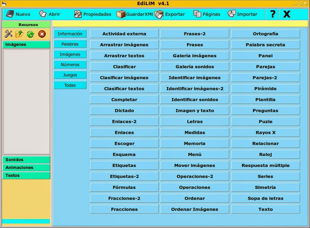Open the Esquema activity
Screen dimensions: 310x228
point(124,154)
